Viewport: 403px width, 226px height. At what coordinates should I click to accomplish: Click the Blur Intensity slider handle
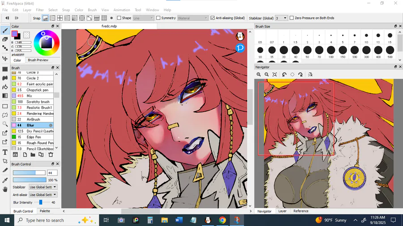tap(41, 202)
